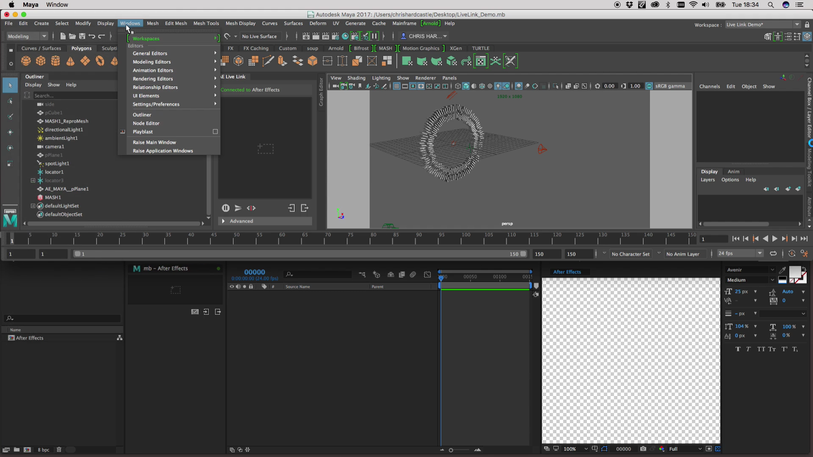This screenshot has width=813, height=457.
Task: Expand the locator3 node in Outliner
Action: coord(33,180)
